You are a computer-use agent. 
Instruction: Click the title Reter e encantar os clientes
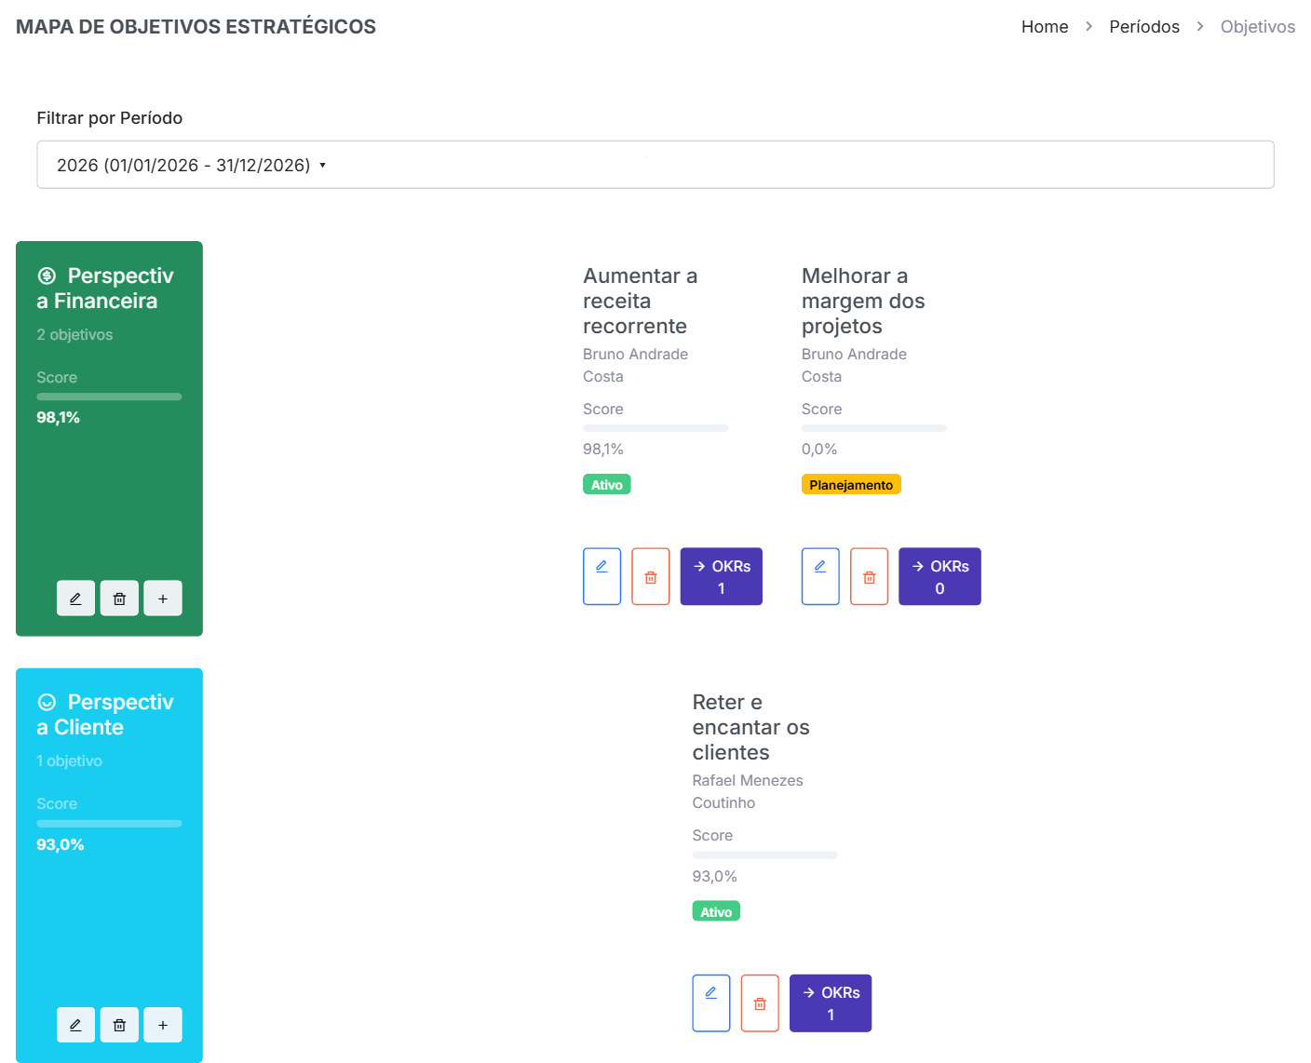tap(750, 727)
